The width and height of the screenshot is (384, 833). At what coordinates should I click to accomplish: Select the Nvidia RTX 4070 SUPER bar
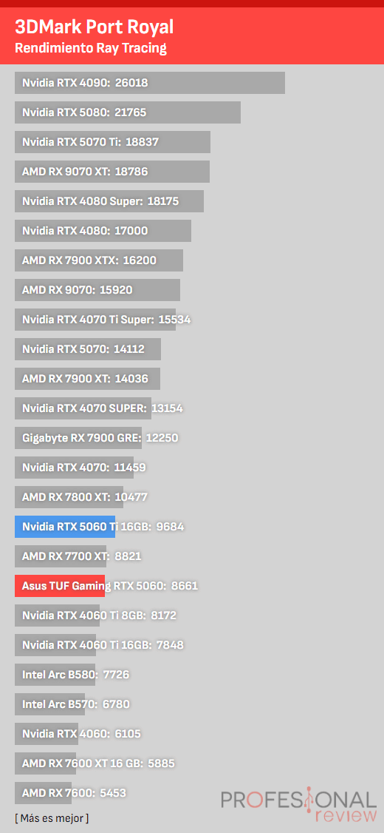[x=83, y=408]
